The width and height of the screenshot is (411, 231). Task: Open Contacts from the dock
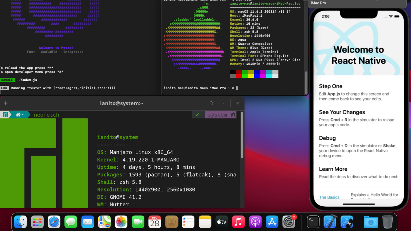(171, 222)
